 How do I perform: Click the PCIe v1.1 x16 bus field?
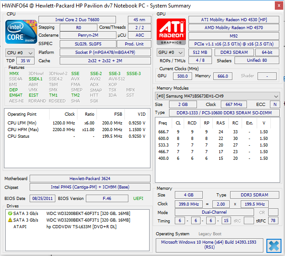coord(234,44)
